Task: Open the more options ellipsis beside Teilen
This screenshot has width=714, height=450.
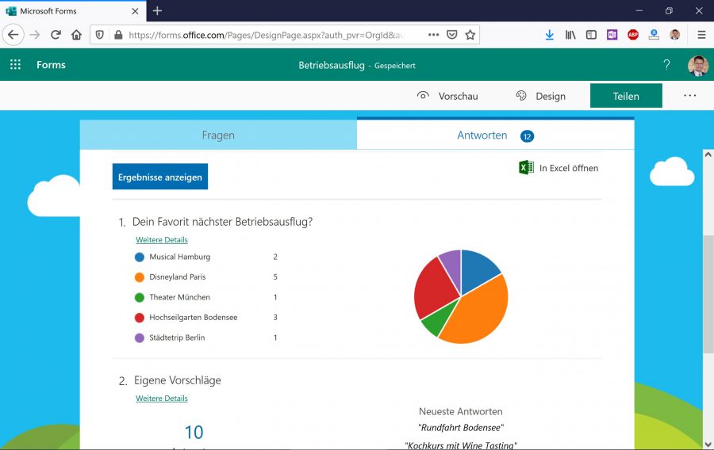Action: (690, 95)
